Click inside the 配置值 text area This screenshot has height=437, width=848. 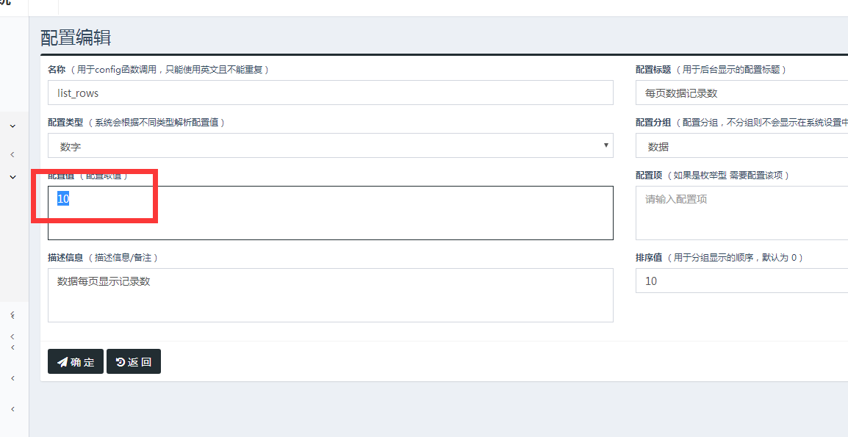(x=331, y=213)
